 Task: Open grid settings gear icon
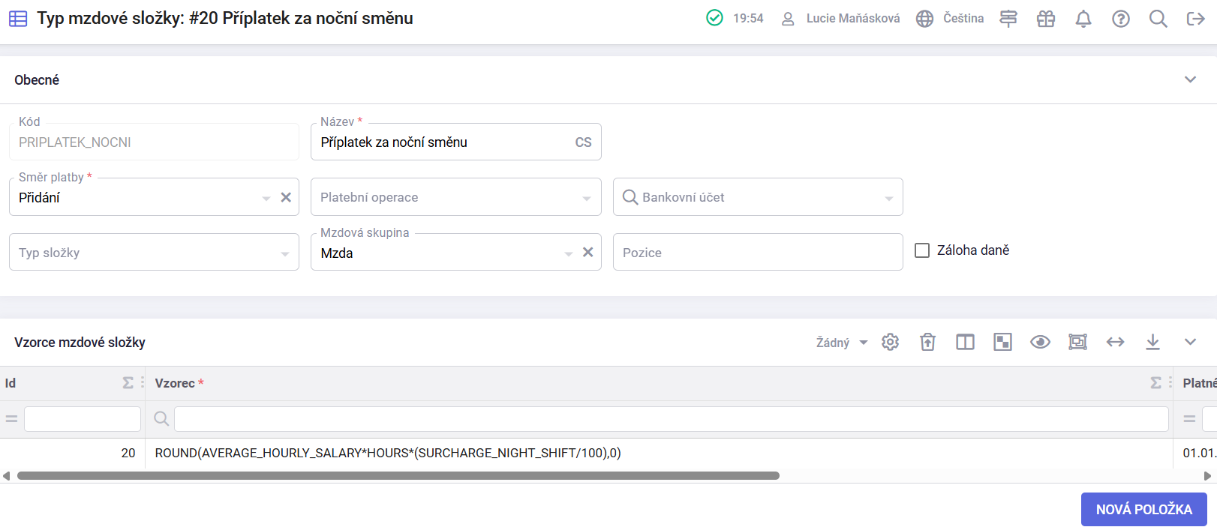pos(891,342)
